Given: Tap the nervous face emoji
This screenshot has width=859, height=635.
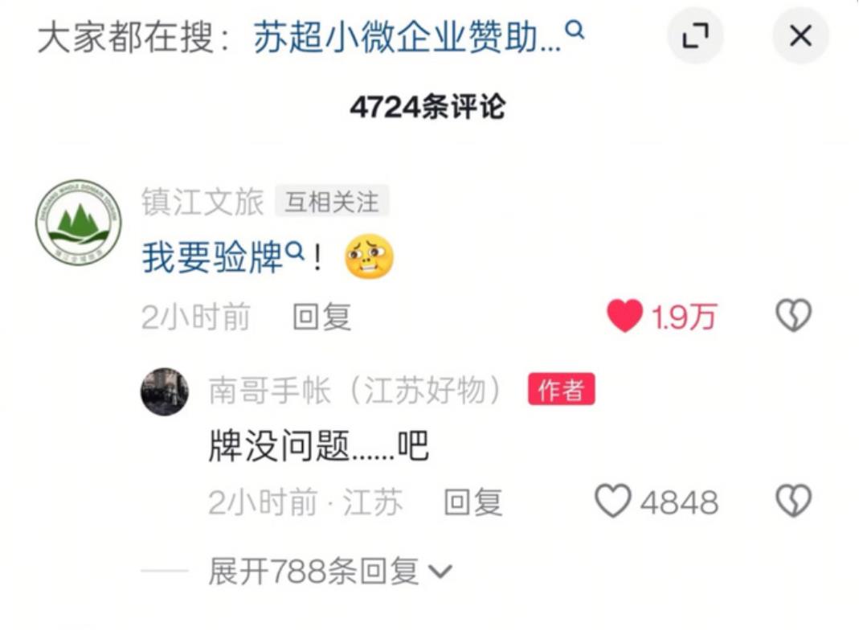Looking at the screenshot, I should pos(370,256).
